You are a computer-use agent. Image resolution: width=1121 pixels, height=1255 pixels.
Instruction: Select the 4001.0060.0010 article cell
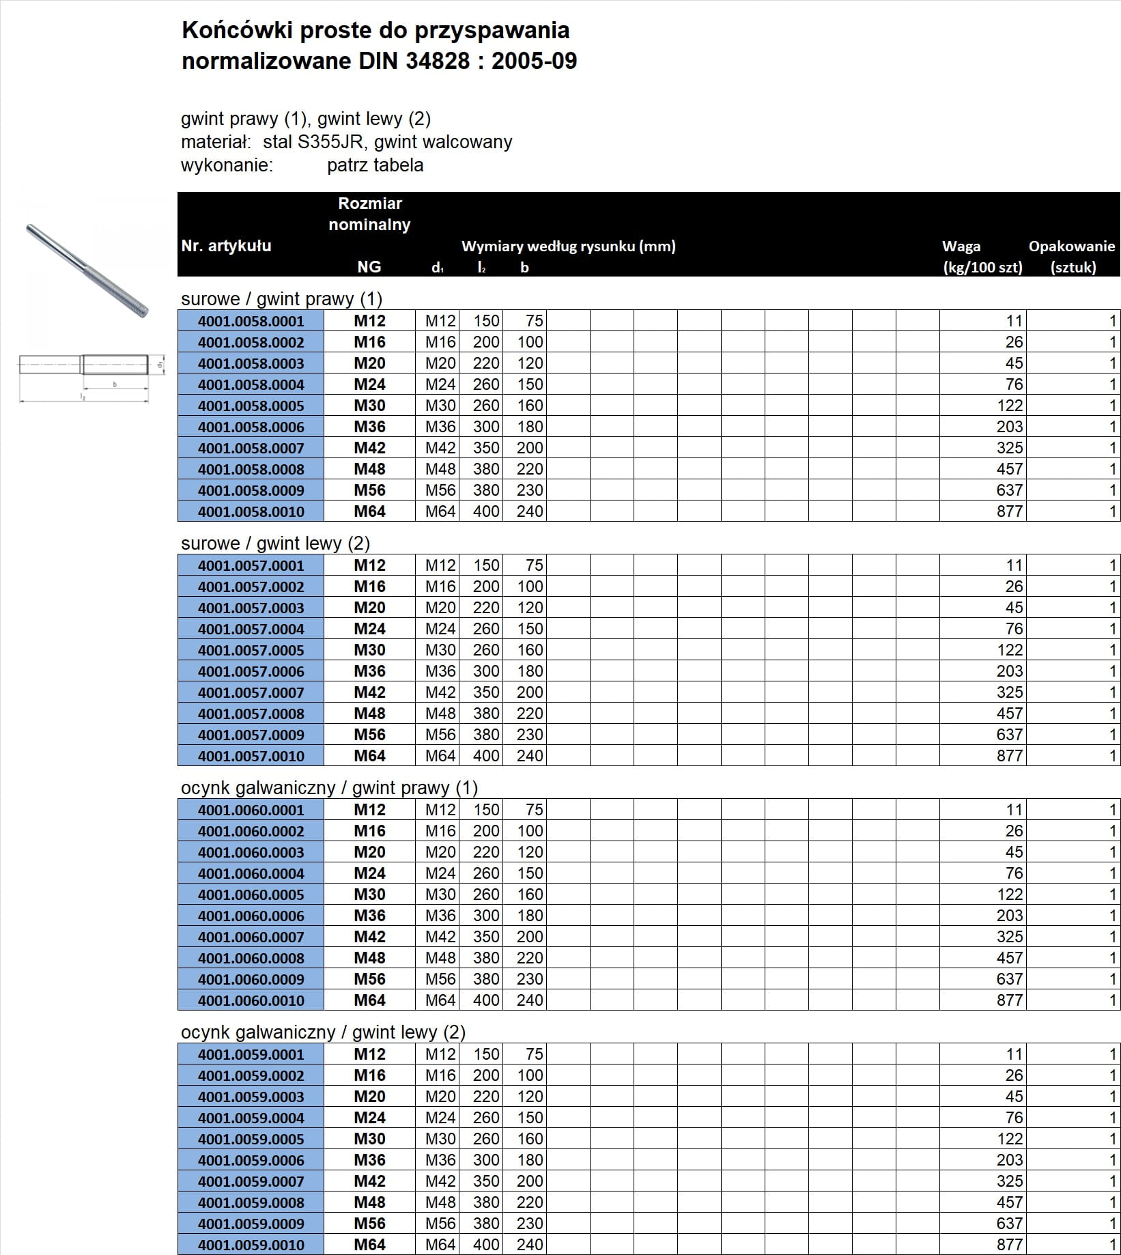tap(251, 1000)
